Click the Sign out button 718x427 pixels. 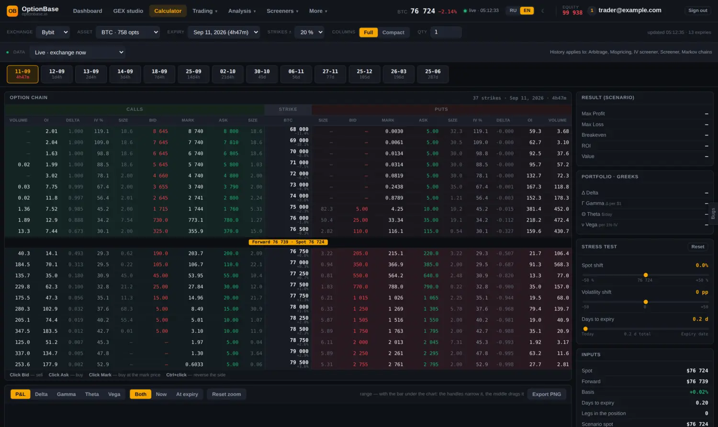(x=697, y=11)
